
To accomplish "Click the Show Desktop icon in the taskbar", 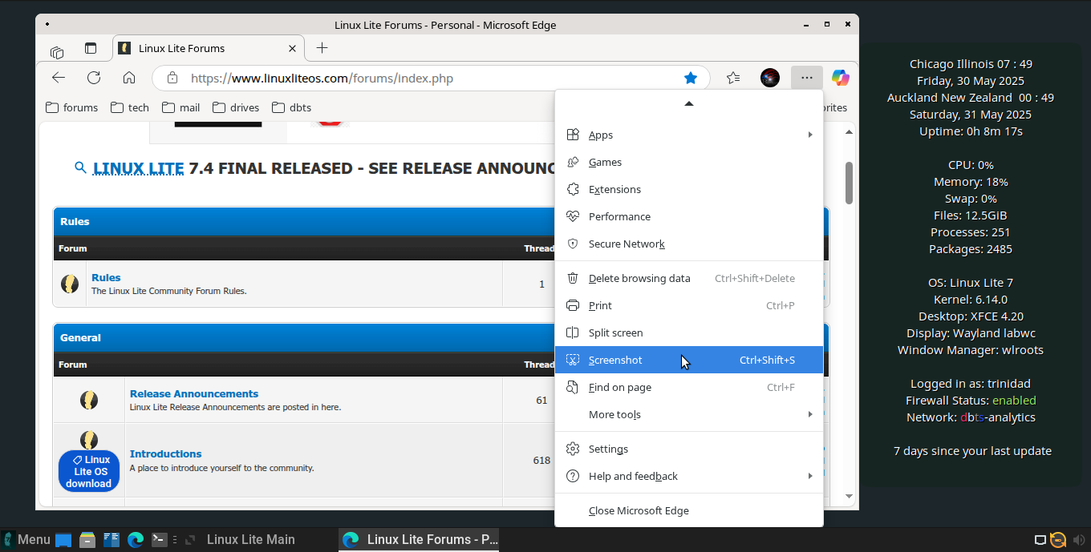I will pyautogui.click(x=63, y=540).
